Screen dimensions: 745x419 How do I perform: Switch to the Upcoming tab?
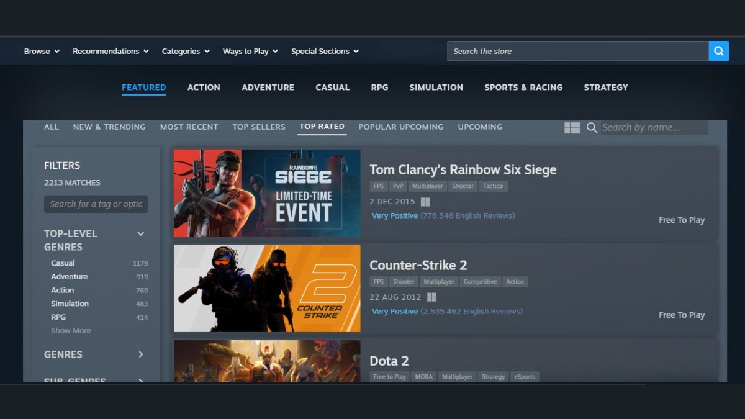coord(480,127)
